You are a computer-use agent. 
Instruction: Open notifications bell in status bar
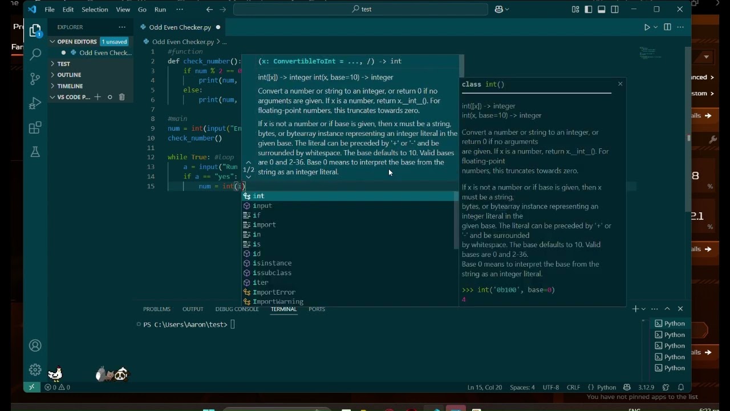click(681, 387)
